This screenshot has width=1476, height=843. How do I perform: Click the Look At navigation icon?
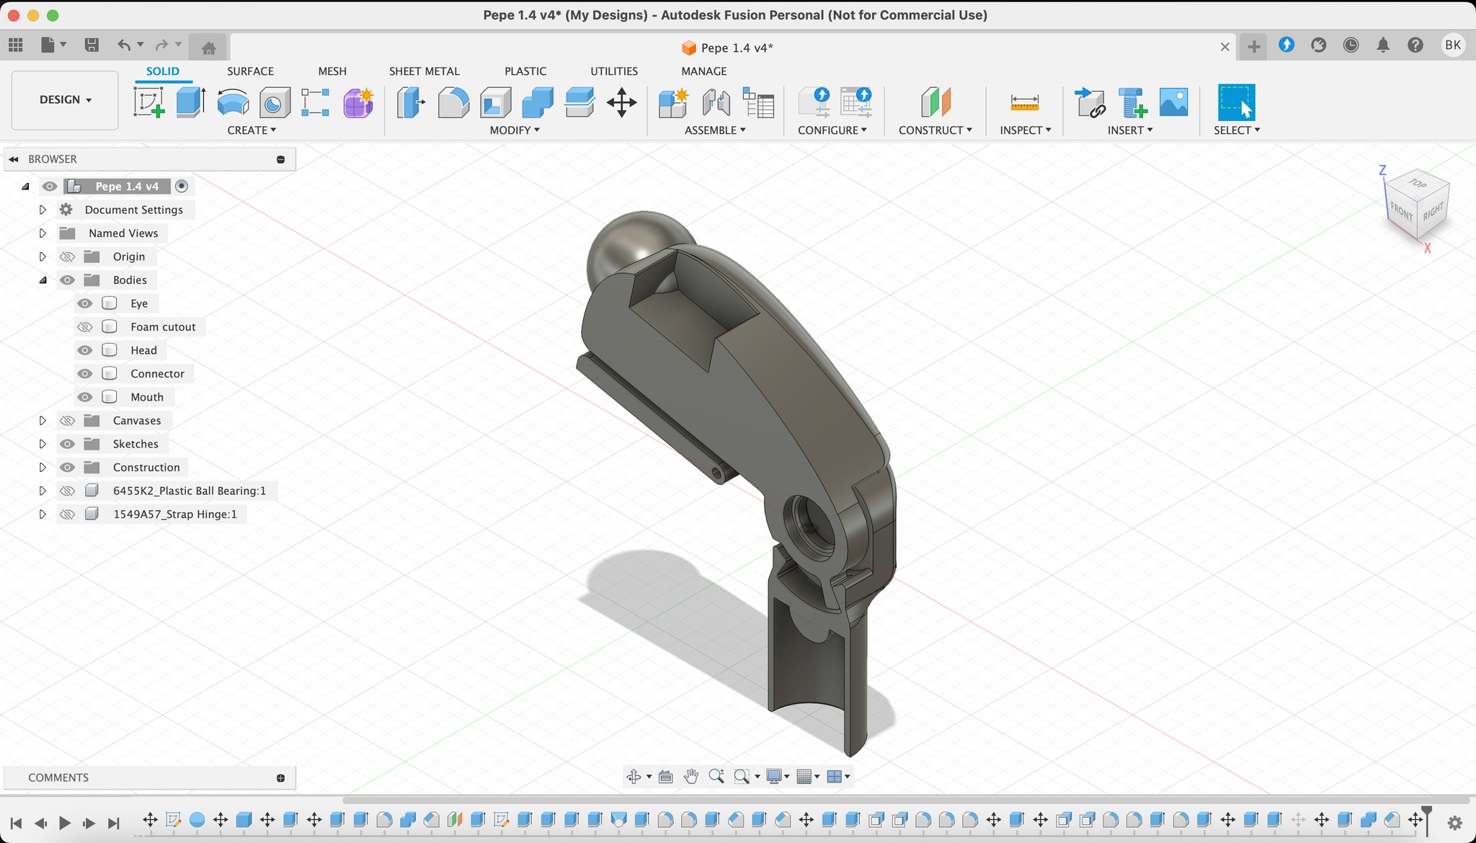coord(666,776)
